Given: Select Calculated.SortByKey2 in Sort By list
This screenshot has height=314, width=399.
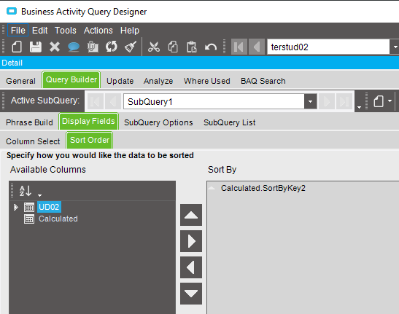Looking at the screenshot, I should coord(263,188).
